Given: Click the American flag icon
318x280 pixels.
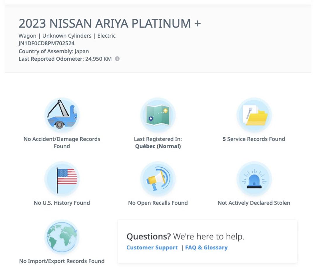Looking at the screenshot, I should pyautogui.click(x=62, y=179).
